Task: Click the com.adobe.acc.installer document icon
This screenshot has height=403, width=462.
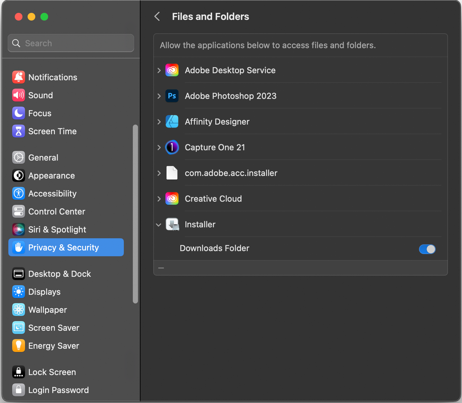Action: coord(172,173)
